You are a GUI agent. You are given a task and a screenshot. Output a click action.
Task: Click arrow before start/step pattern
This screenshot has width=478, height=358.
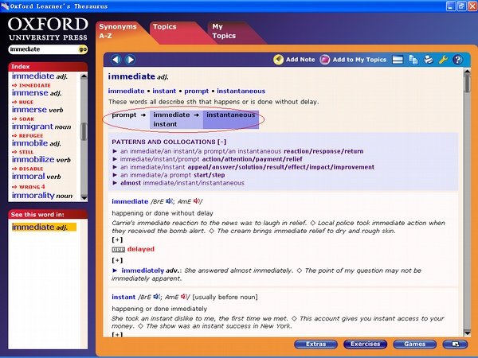115,175
